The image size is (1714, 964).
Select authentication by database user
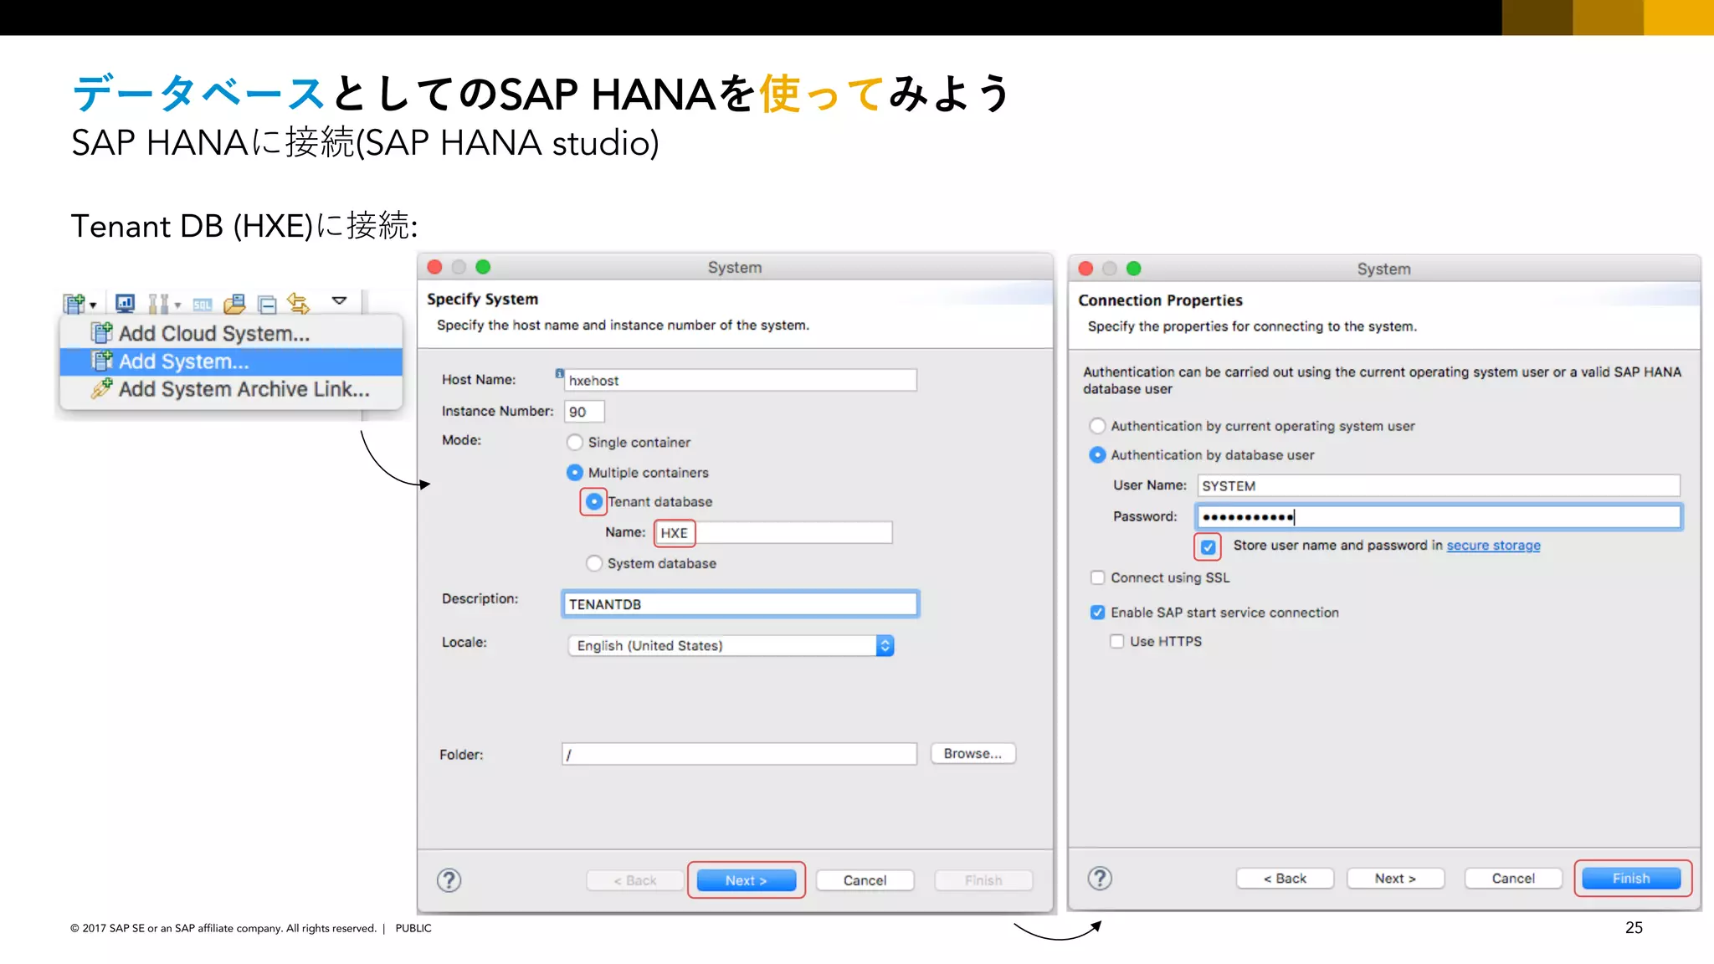tap(1097, 455)
